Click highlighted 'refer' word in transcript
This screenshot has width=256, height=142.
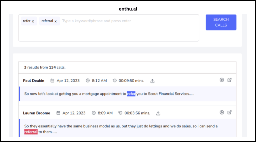point(131,94)
